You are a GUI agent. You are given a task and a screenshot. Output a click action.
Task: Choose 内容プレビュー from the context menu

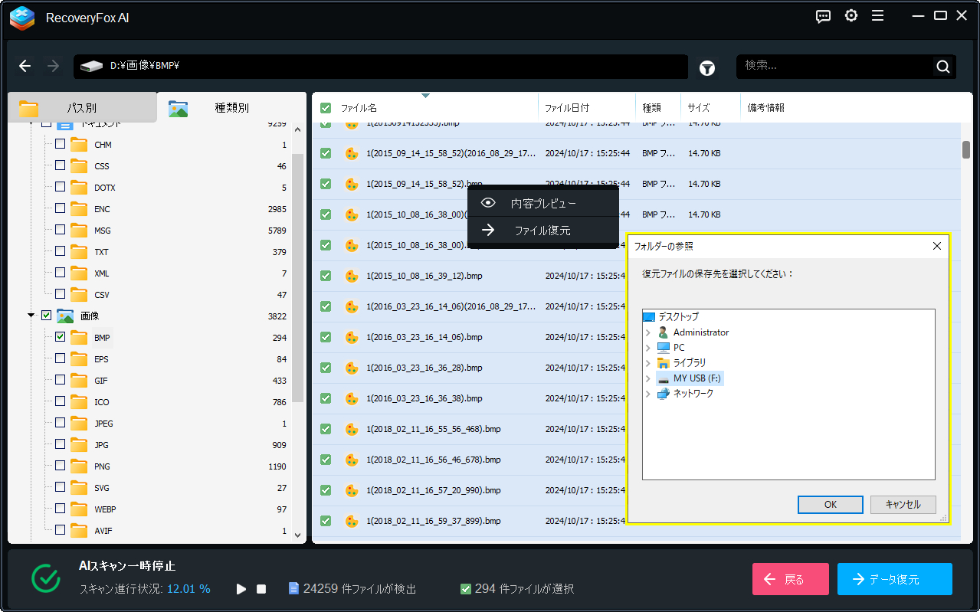coord(542,201)
